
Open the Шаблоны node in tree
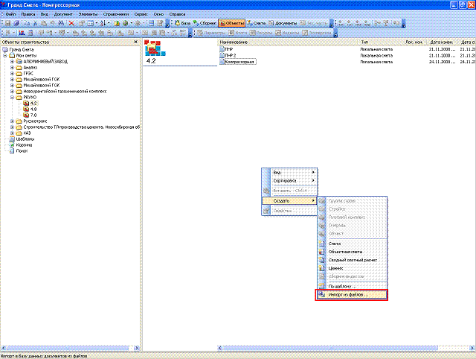click(x=25, y=138)
